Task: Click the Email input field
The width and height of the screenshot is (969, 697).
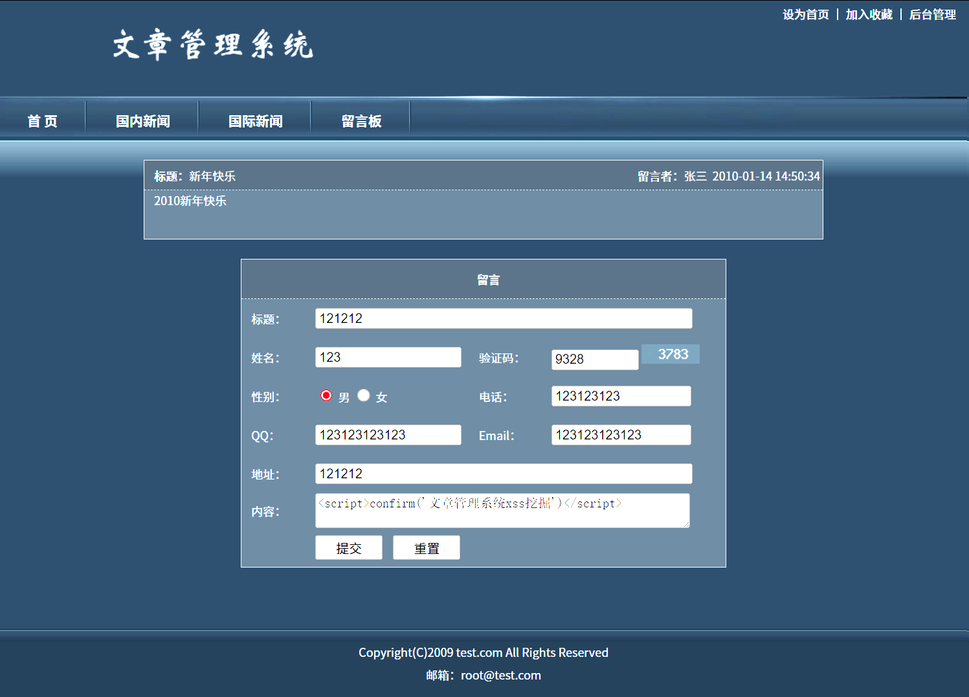Action: click(x=621, y=435)
